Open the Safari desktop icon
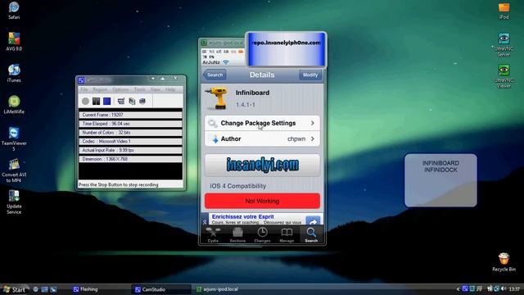 (x=14, y=11)
